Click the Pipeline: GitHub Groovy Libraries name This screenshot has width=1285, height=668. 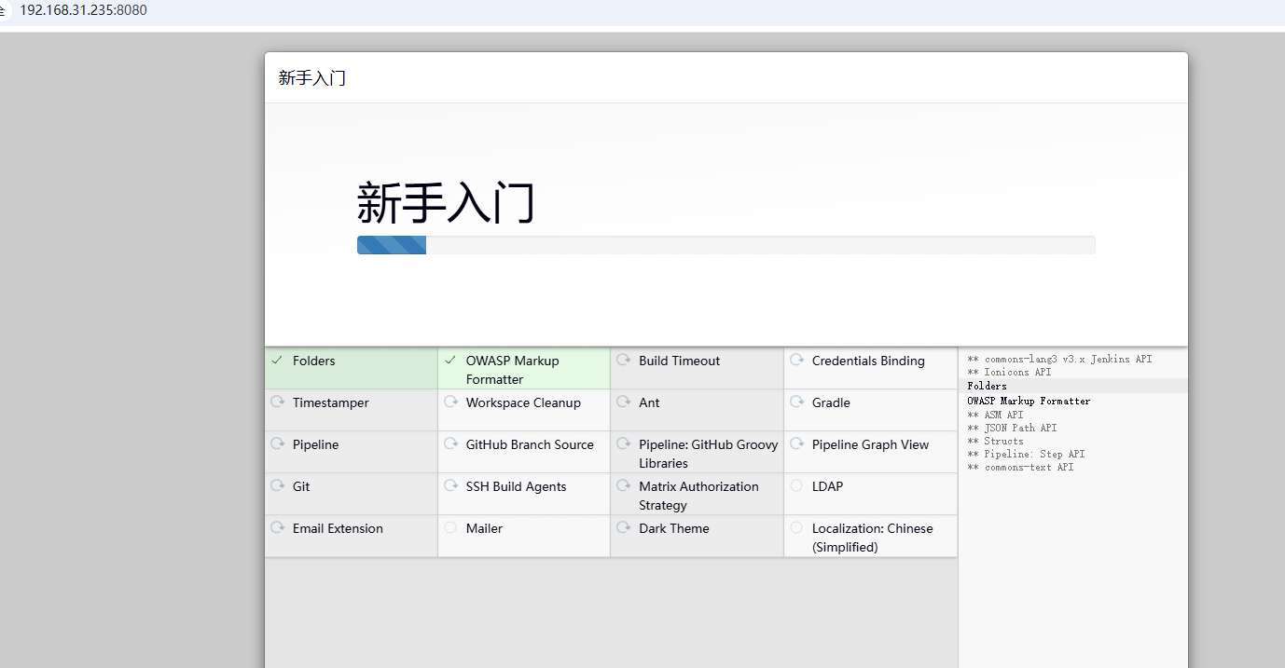(709, 454)
